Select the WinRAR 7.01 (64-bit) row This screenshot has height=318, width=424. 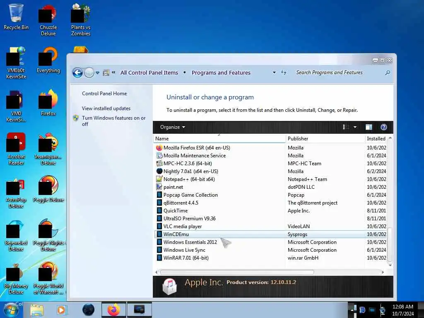tap(270, 258)
